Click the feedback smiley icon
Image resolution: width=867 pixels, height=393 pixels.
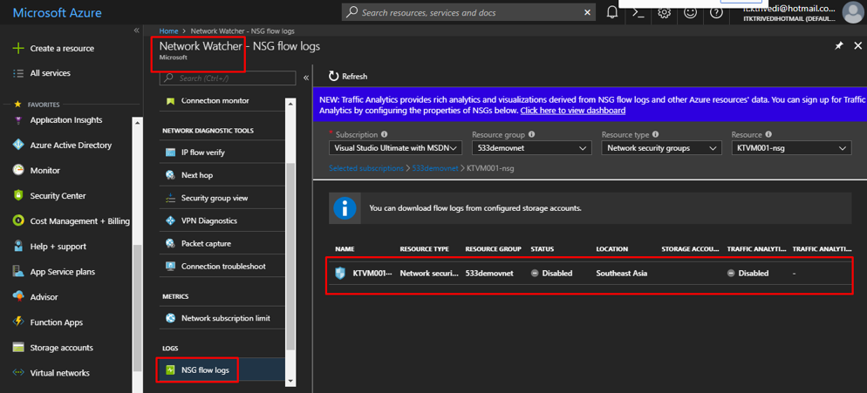[x=691, y=13]
